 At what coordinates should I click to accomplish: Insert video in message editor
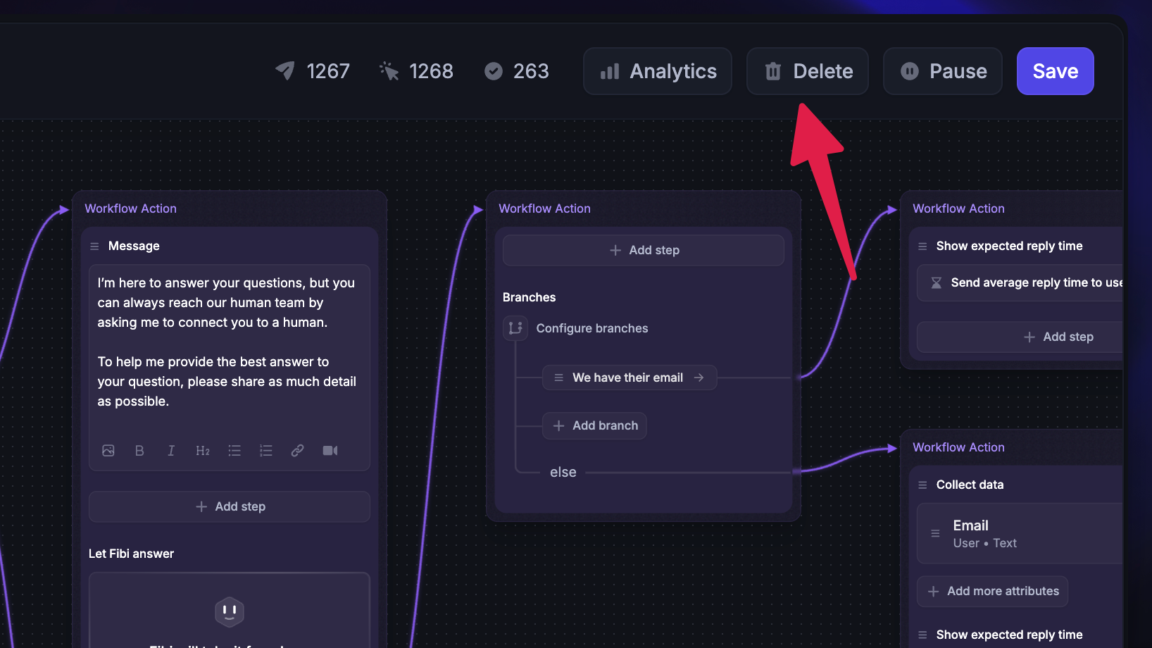pyautogui.click(x=330, y=451)
